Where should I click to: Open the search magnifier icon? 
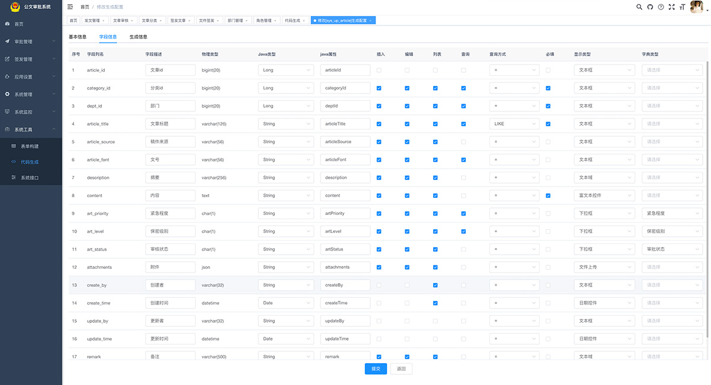pyautogui.click(x=639, y=7)
